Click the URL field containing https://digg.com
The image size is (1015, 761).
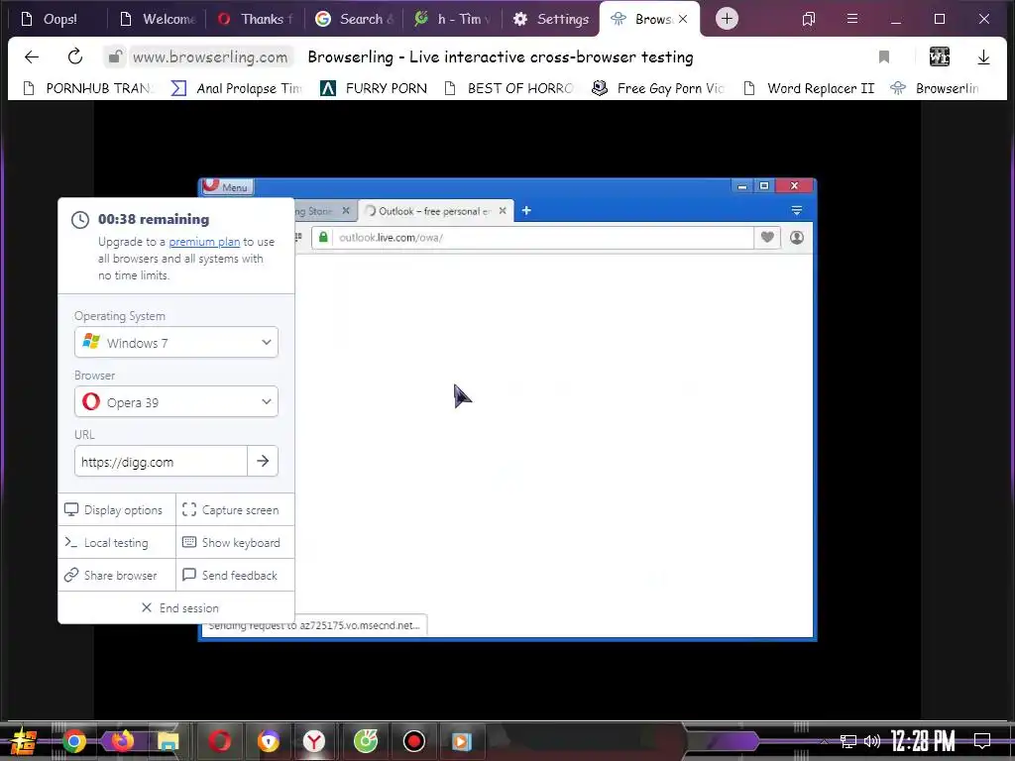[x=161, y=462]
